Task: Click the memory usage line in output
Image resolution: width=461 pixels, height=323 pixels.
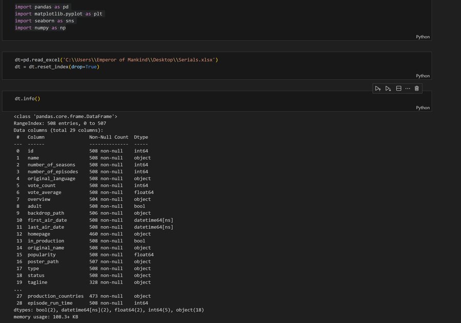Action: (x=46, y=317)
